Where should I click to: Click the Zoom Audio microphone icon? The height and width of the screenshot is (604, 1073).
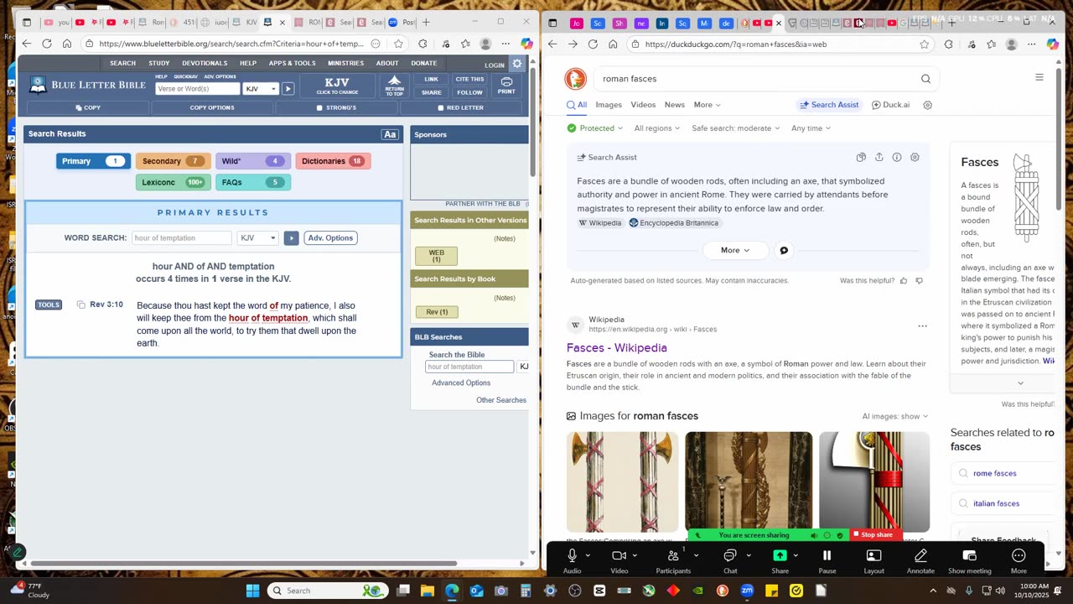click(572, 555)
